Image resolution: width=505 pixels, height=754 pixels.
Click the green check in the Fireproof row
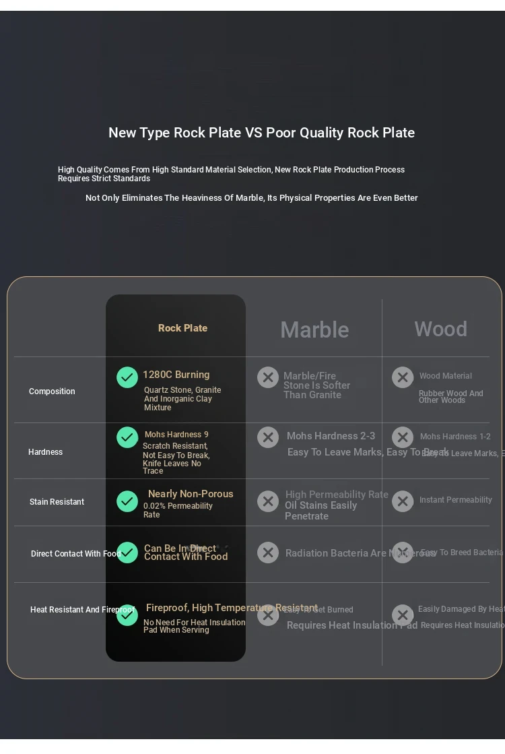[127, 615]
